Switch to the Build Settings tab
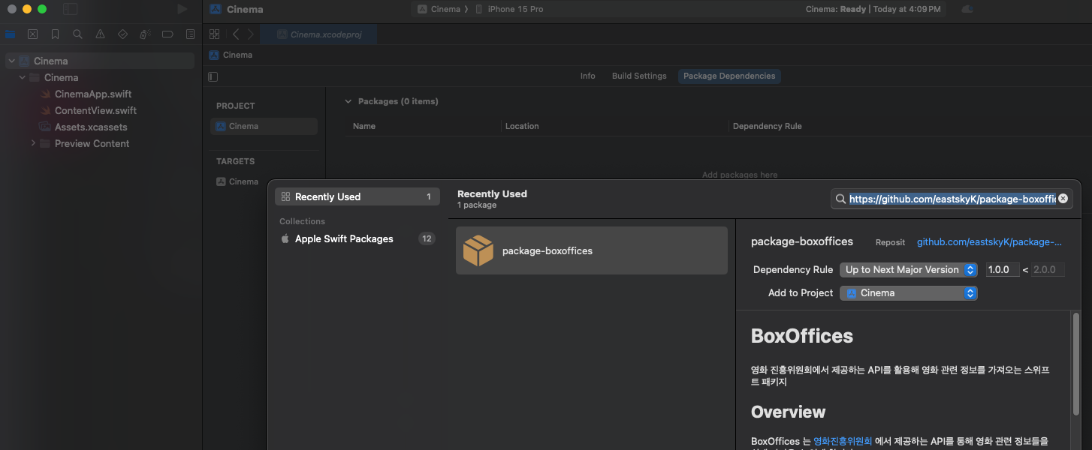Image resolution: width=1092 pixels, height=450 pixels. click(x=639, y=76)
